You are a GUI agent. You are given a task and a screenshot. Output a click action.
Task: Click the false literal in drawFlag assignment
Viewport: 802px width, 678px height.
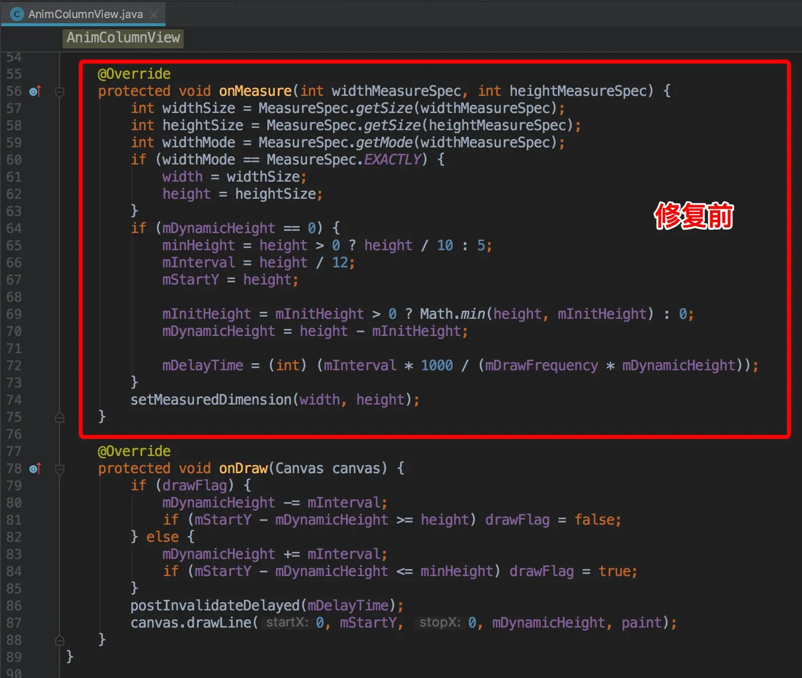[594, 520]
